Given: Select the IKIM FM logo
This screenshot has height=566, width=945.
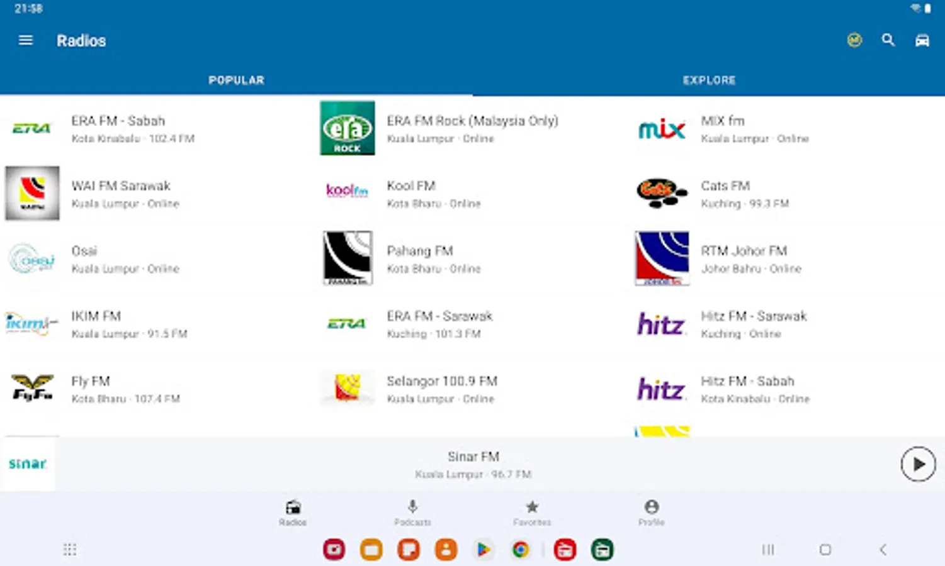Looking at the screenshot, I should pos(31,323).
